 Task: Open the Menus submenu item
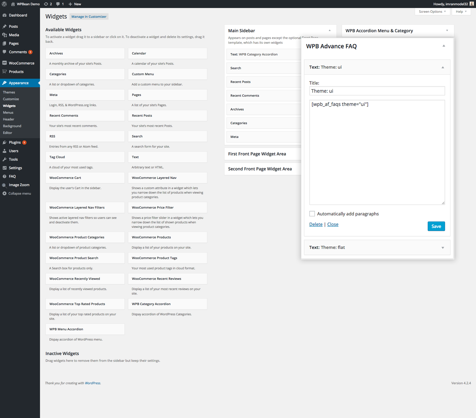(8, 112)
